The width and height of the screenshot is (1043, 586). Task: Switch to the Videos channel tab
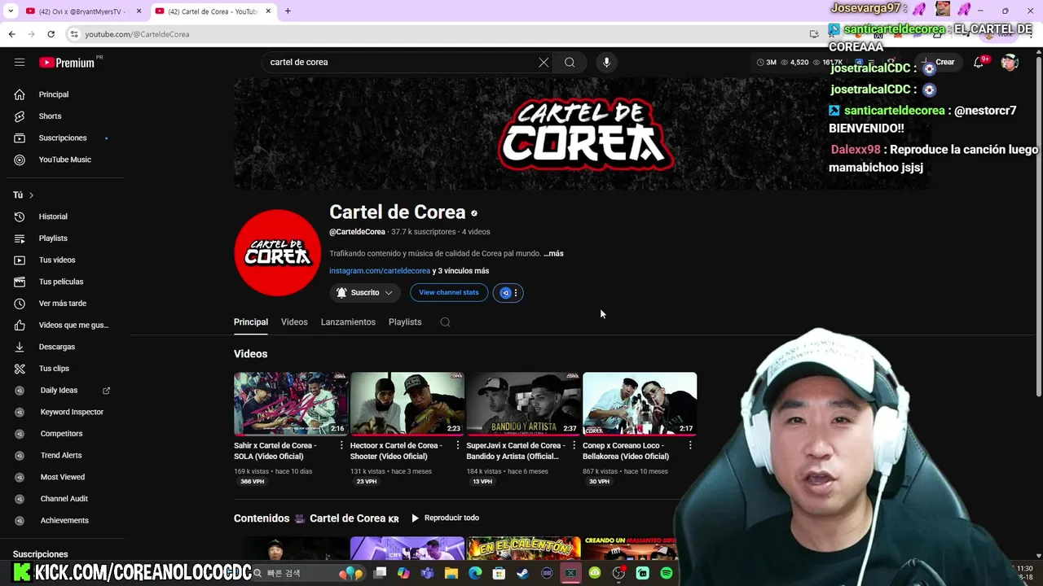tap(294, 322)
